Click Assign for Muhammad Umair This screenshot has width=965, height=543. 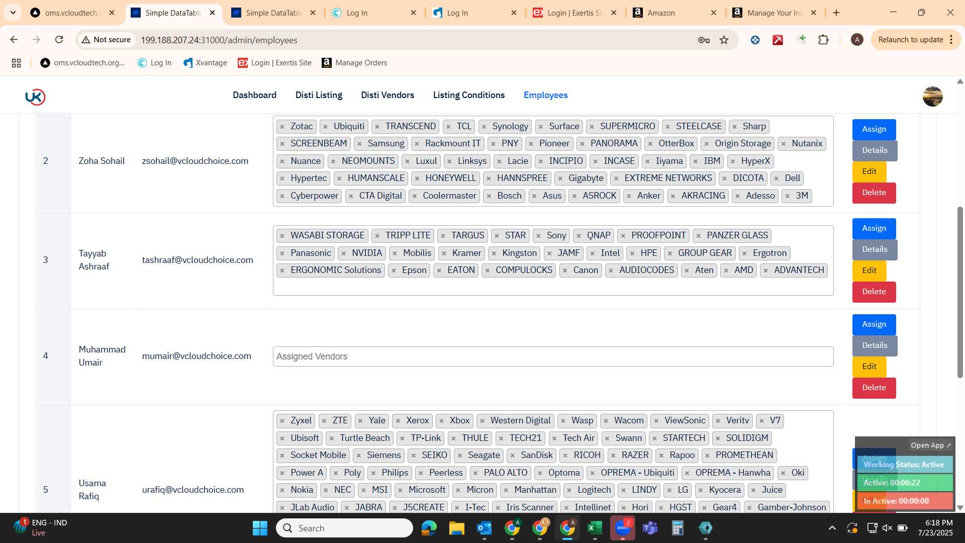click(x=874, y=325)
